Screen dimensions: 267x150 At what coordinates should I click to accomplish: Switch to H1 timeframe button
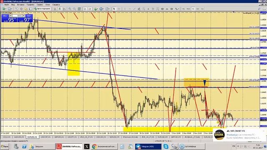[193, 9]
